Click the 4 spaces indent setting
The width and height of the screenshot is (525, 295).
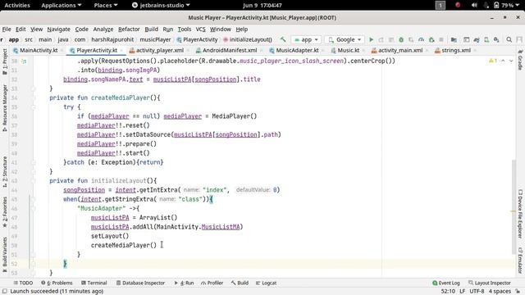tap(500, 292)
